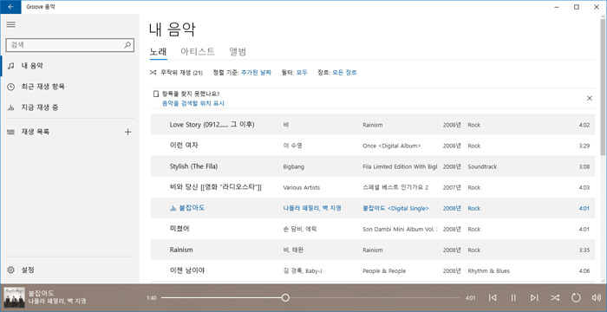
Task: Click album Son Dambi Mini Album Vol.
Action: coord(400,229)
